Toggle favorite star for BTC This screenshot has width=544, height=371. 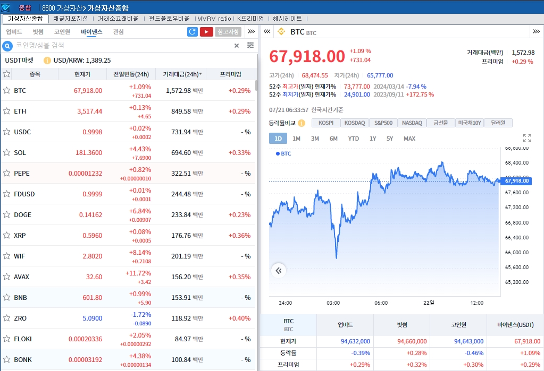7,90
